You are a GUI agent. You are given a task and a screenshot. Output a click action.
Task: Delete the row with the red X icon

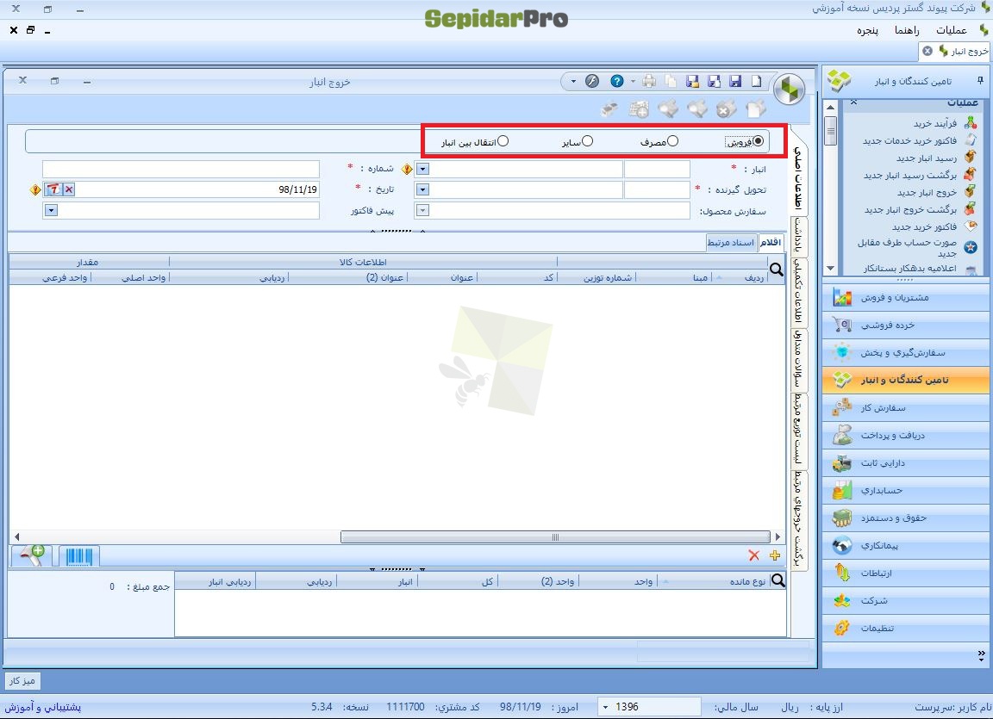[x=753, y=555]
